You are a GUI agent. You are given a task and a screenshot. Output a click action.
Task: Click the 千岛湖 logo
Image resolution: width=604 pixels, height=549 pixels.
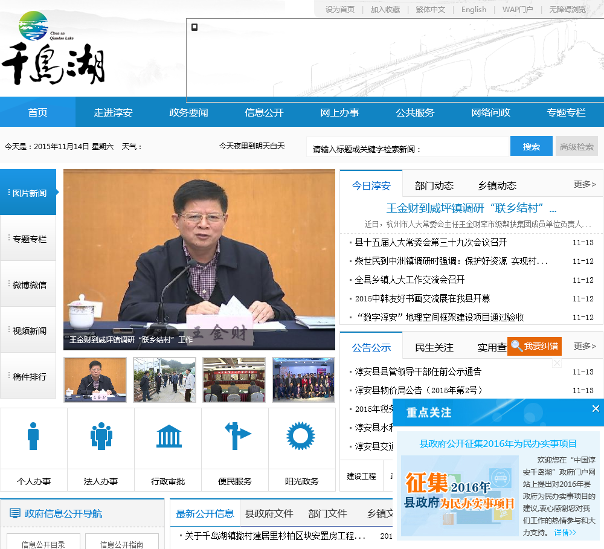pyautogui.click(x=53, y=48)
